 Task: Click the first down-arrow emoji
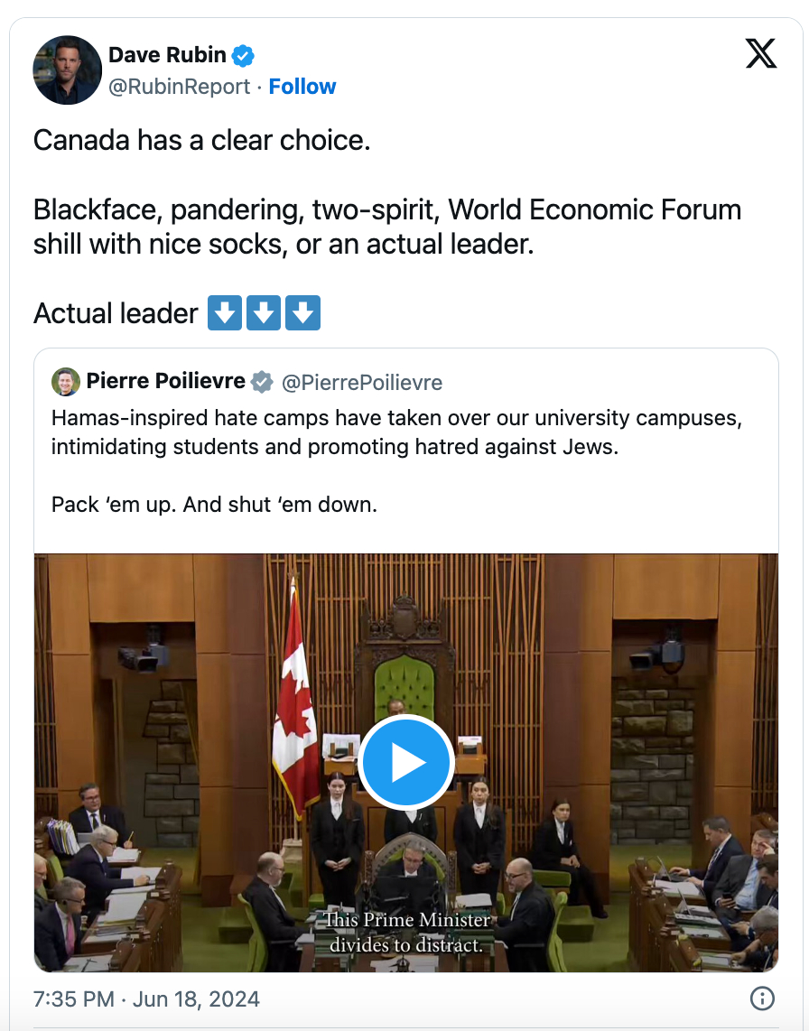[x=224, y=313]
